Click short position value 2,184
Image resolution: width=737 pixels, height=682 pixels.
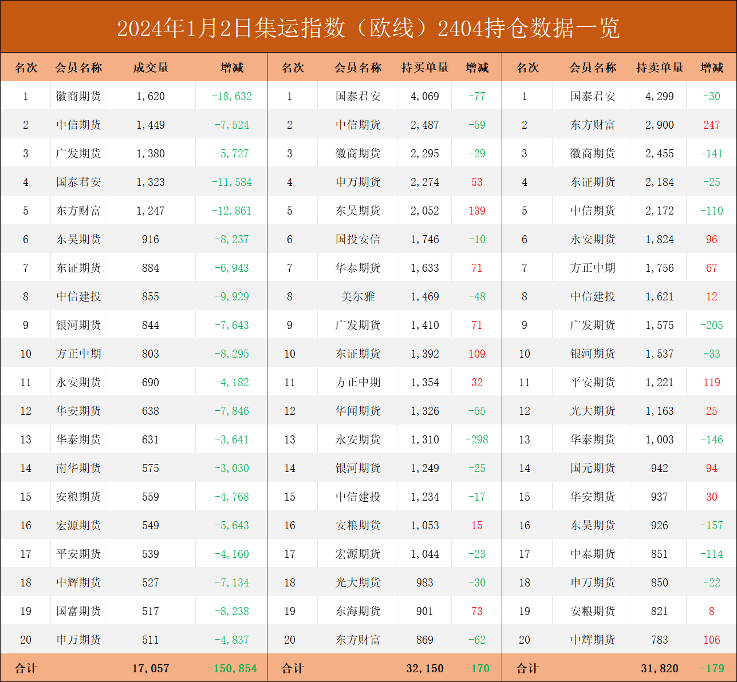(660, 182)
